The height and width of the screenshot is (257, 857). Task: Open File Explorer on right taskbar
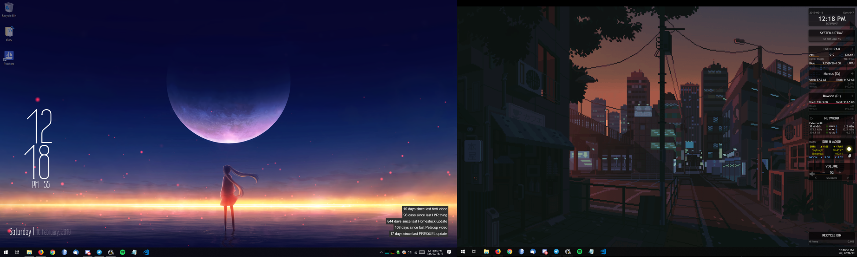[486, 252]
